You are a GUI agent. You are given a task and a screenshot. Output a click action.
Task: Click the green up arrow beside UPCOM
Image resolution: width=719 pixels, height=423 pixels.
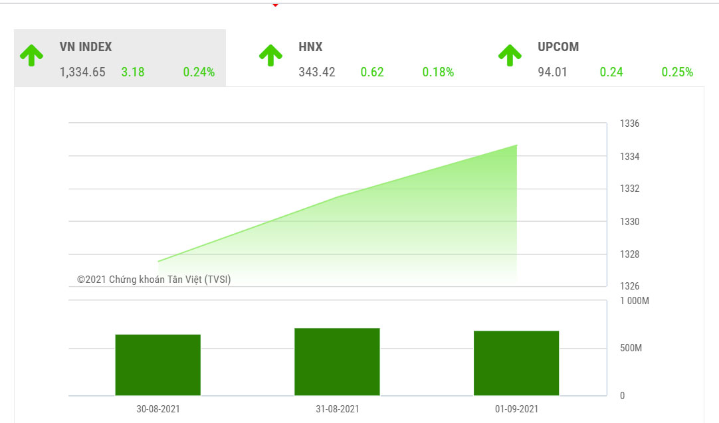[x=510, y=56]
